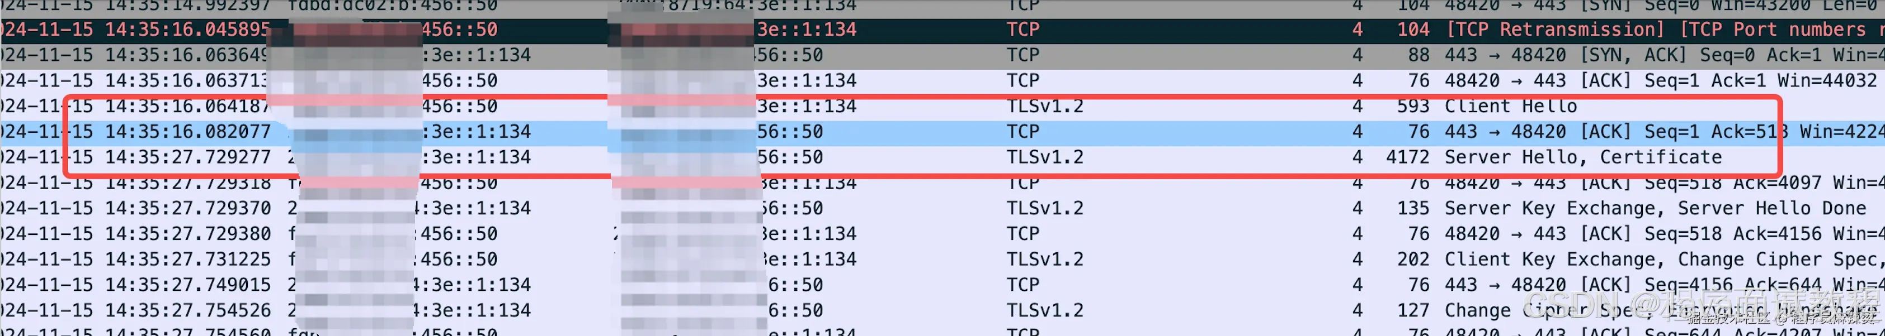This screenshot has width=1885, height=336.
Task: Select the Server Key Exchange, Server Hello Done row
Action: (943, 209)
